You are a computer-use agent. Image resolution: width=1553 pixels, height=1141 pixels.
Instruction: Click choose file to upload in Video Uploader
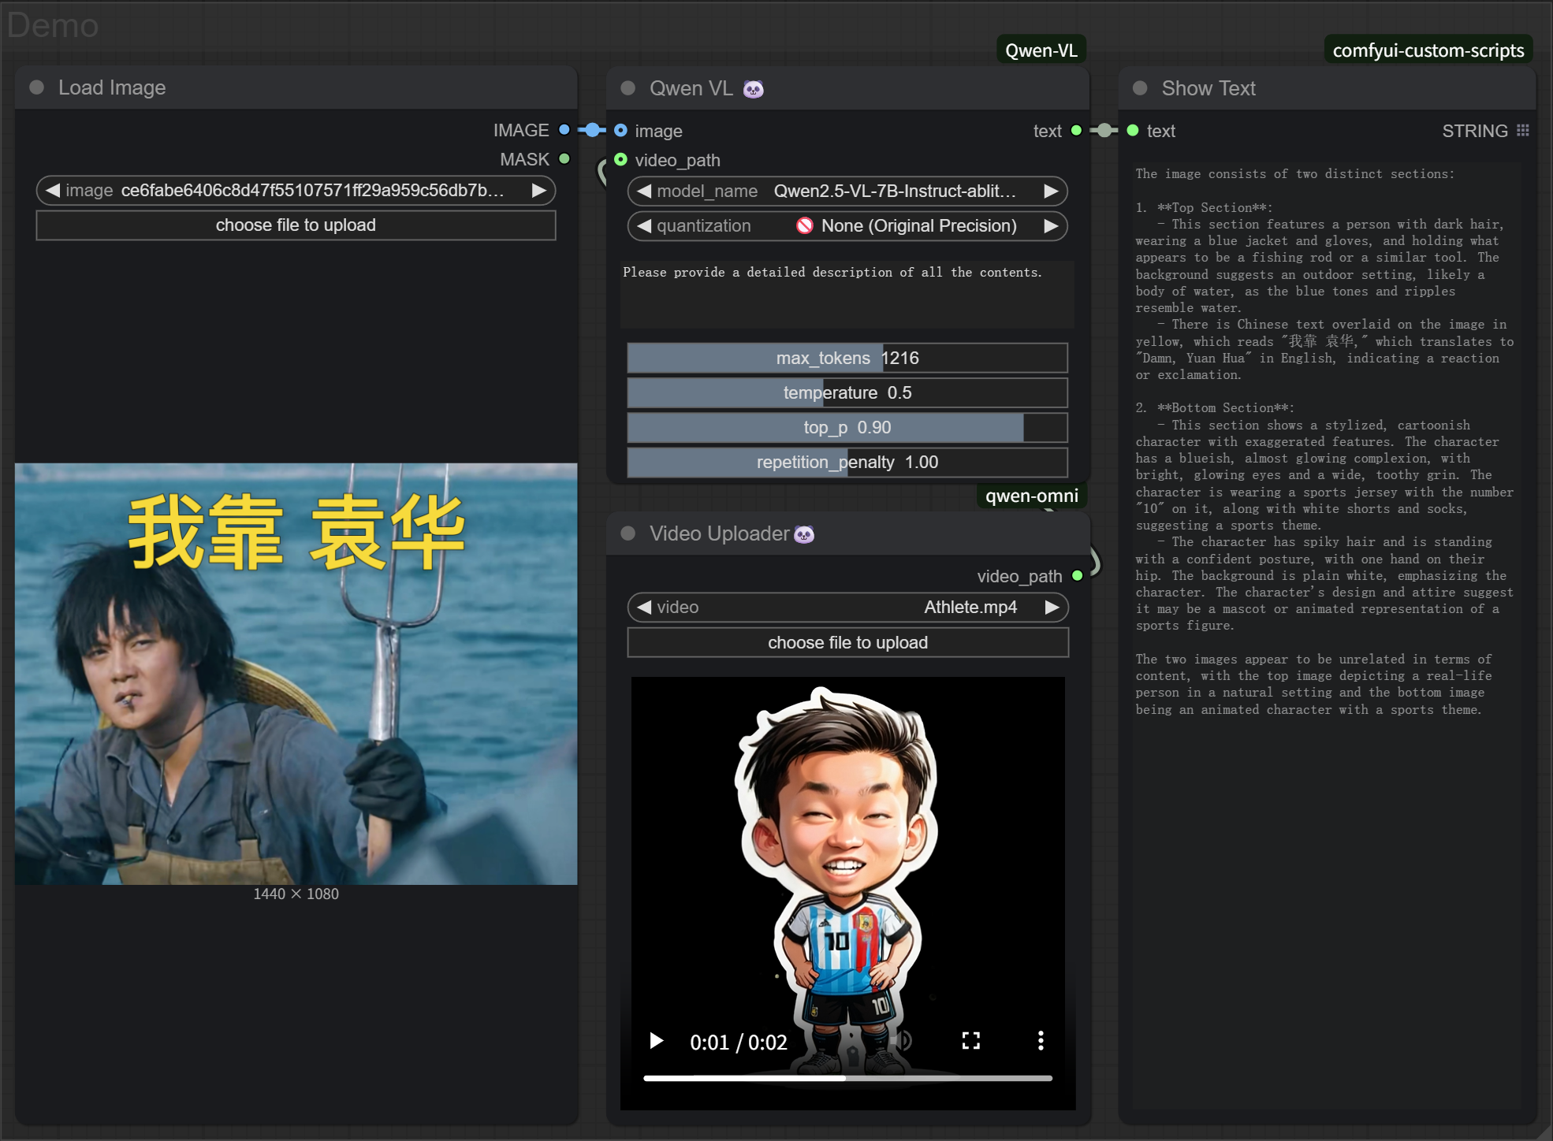point(848,643)
